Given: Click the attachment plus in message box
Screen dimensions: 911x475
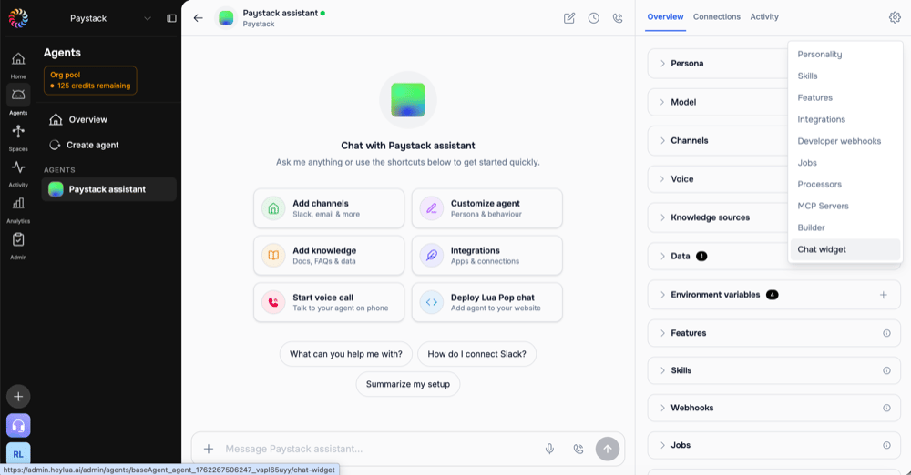Looking at the screenshot, I should 209,449.
